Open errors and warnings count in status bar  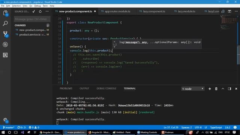[34, 127]
